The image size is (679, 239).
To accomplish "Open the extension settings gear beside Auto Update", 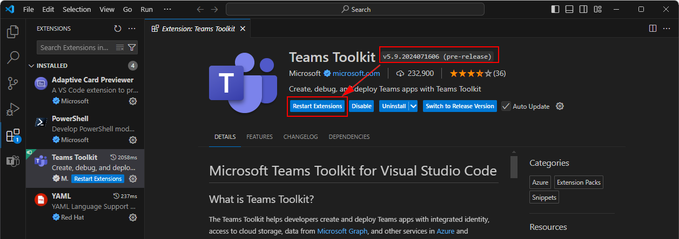I will pos(560,106).
